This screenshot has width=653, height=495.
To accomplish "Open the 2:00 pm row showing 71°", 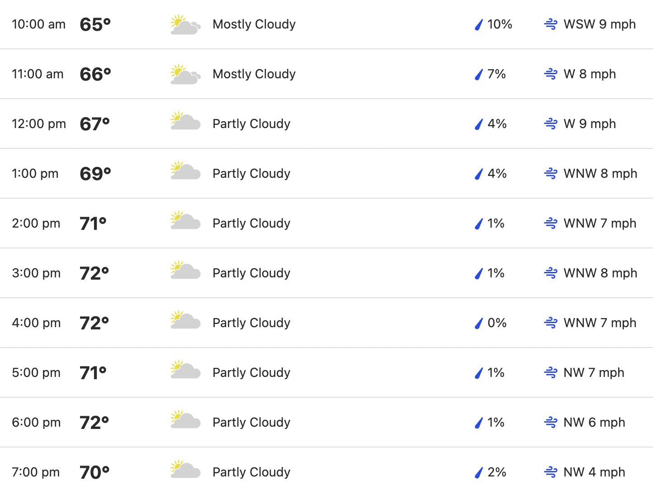I will [x=326, y=223].
